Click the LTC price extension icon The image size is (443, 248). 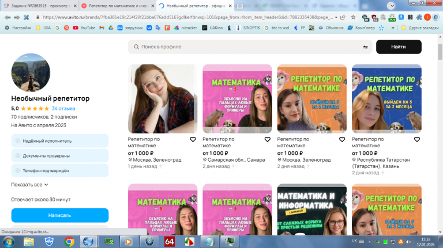392,17
